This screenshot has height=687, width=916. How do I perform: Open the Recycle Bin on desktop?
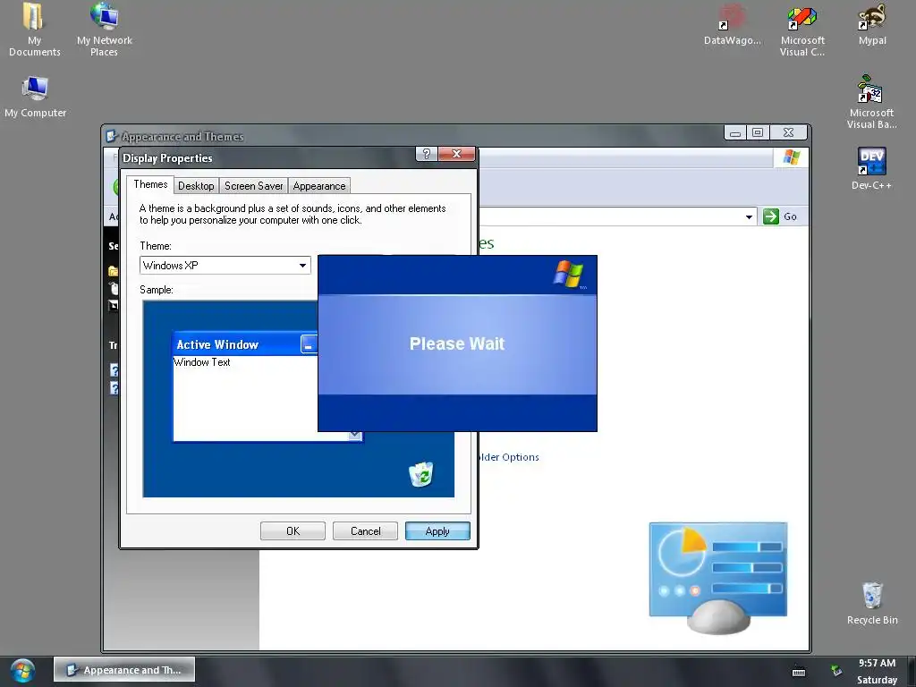coord(872,603)
